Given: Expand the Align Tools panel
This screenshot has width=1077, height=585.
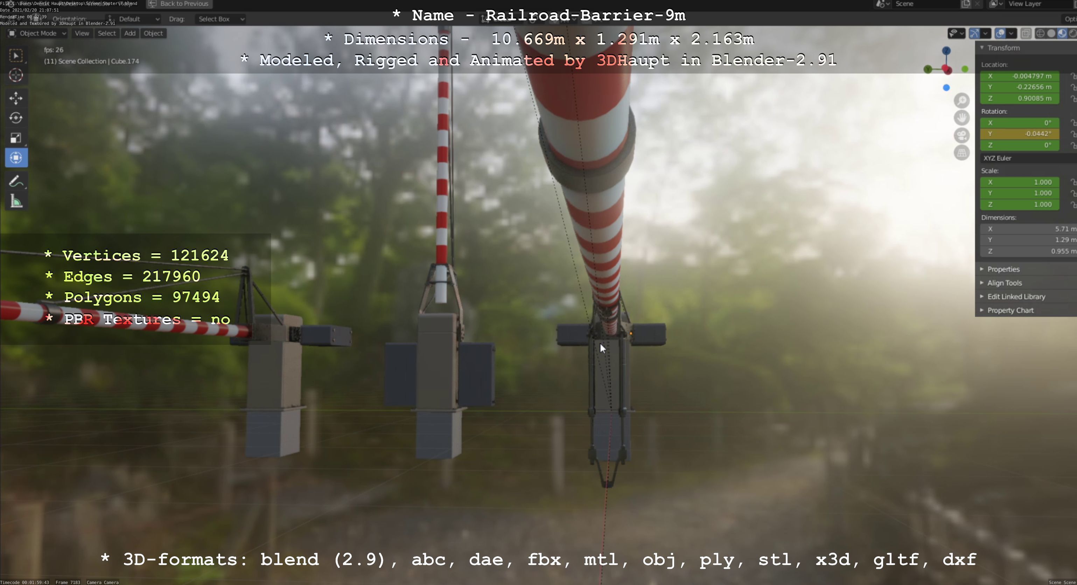Looking at the screenshot, I should pyautogui.click(x=1004, y=283).
